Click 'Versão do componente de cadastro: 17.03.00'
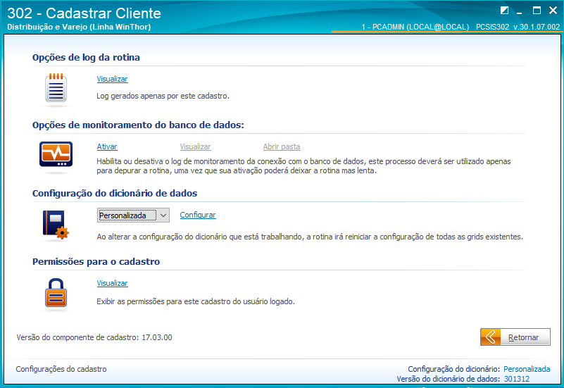 click(94, 337)
